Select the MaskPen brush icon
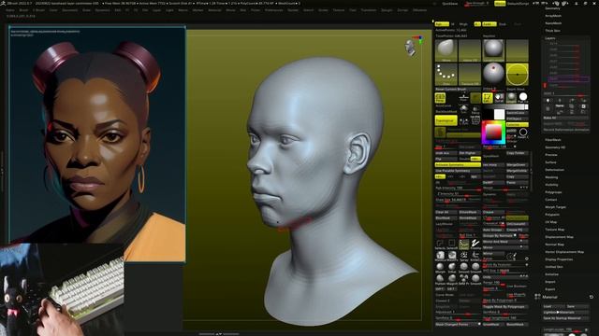 click(452, 256)
